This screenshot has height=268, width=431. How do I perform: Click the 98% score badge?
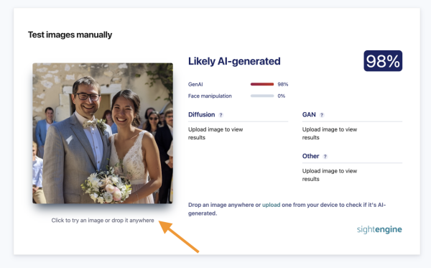(x=383, y=61)
